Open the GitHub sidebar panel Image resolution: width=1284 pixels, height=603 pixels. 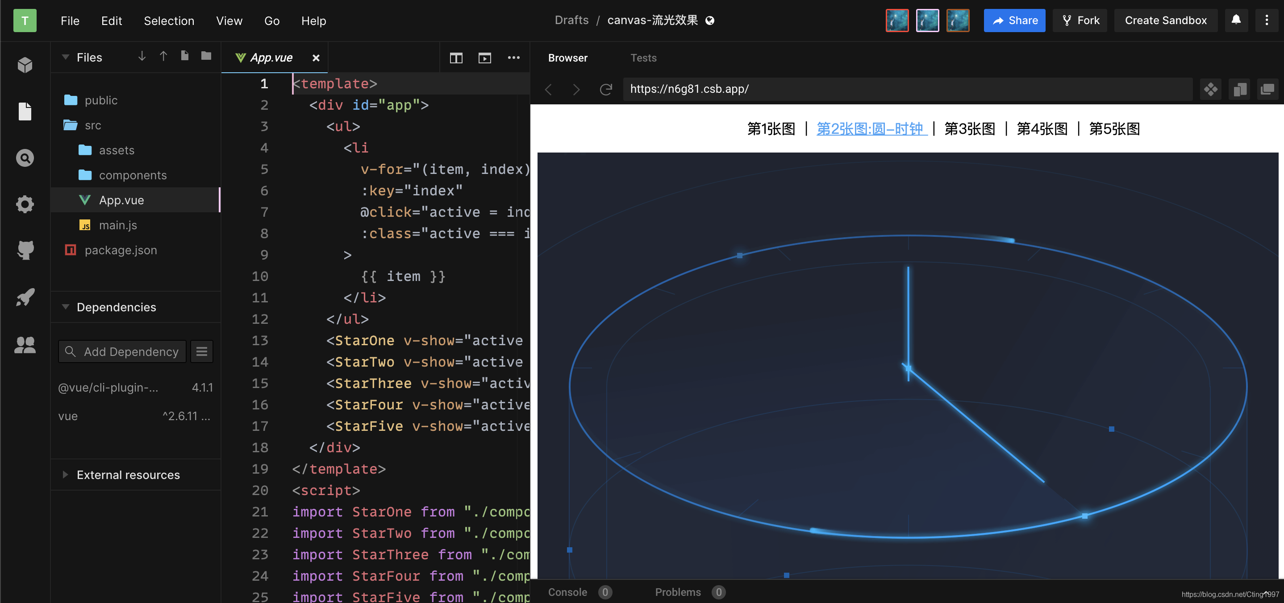coord(25,250)
